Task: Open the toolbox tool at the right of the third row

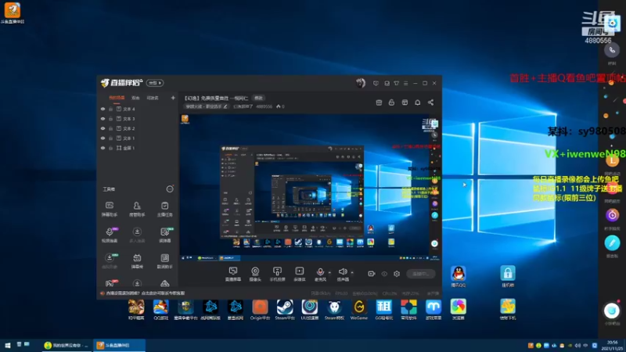Action: tap(164, 260)
